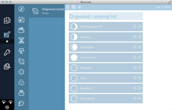Show info for First aid kit task
This screenshot has height=110, width=172.
[x=135, y=98]
